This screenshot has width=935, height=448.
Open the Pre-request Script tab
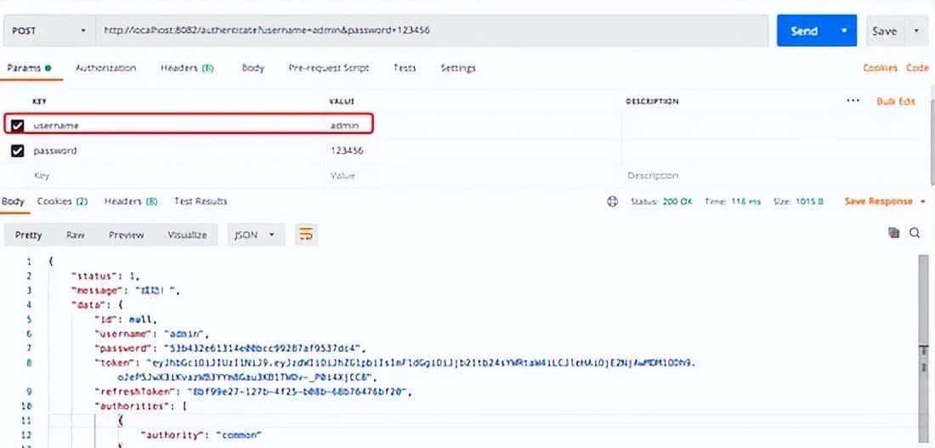(x=329, y=68)
